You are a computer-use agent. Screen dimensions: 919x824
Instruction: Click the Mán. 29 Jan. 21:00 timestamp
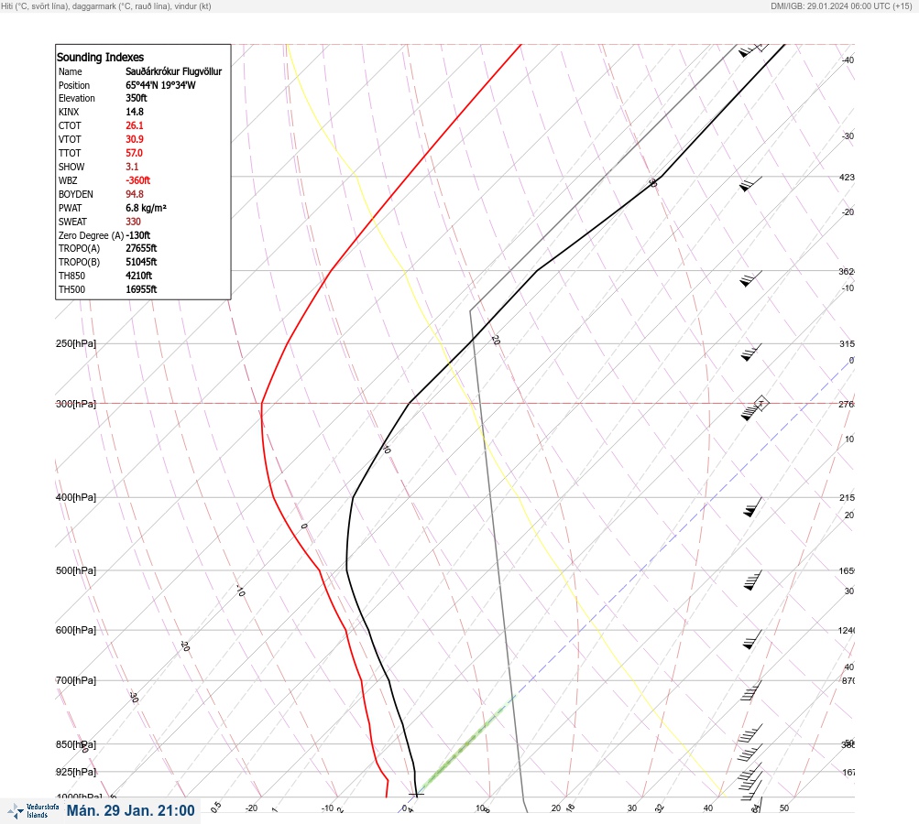pos(130,810)
